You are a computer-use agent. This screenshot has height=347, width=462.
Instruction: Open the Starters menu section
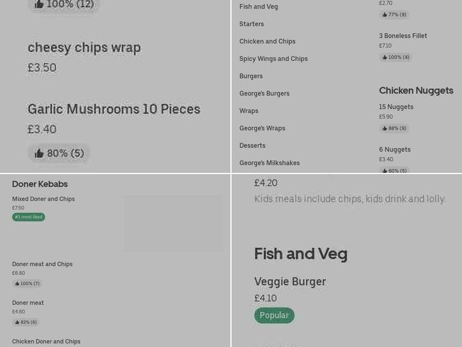pos(252,24)
